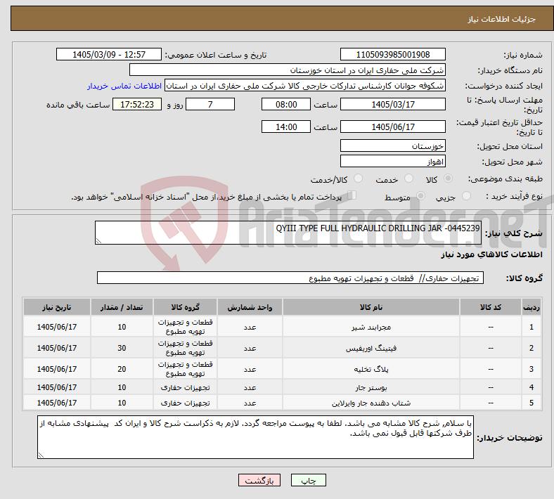Click the جزئیات اطلاعات نیاز page header
The image size is (554, 499).
[502, 19]
